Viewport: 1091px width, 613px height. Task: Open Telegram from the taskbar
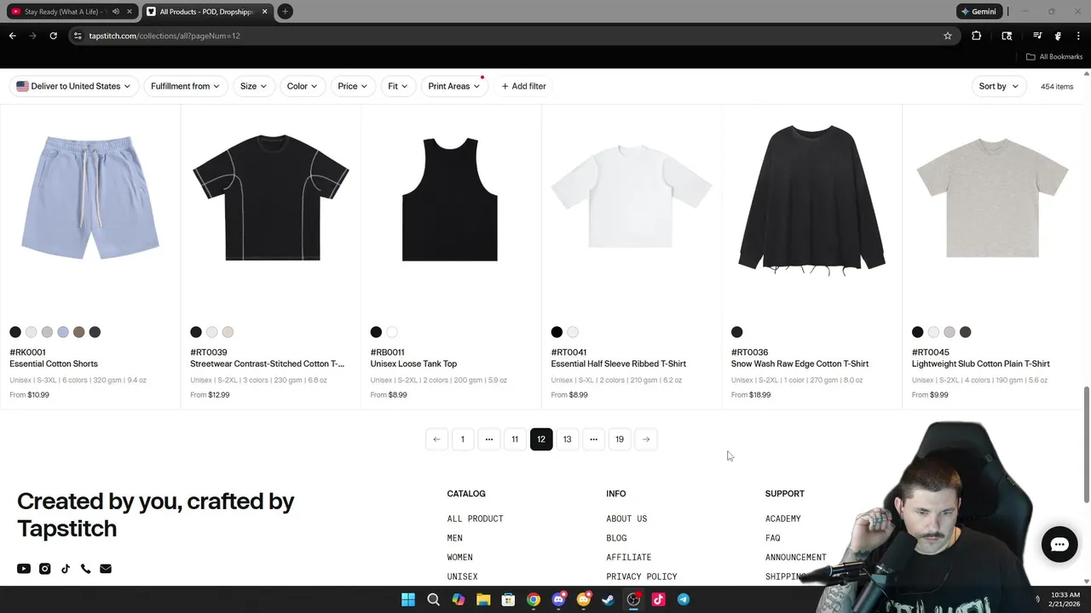[x=684, y=599]
